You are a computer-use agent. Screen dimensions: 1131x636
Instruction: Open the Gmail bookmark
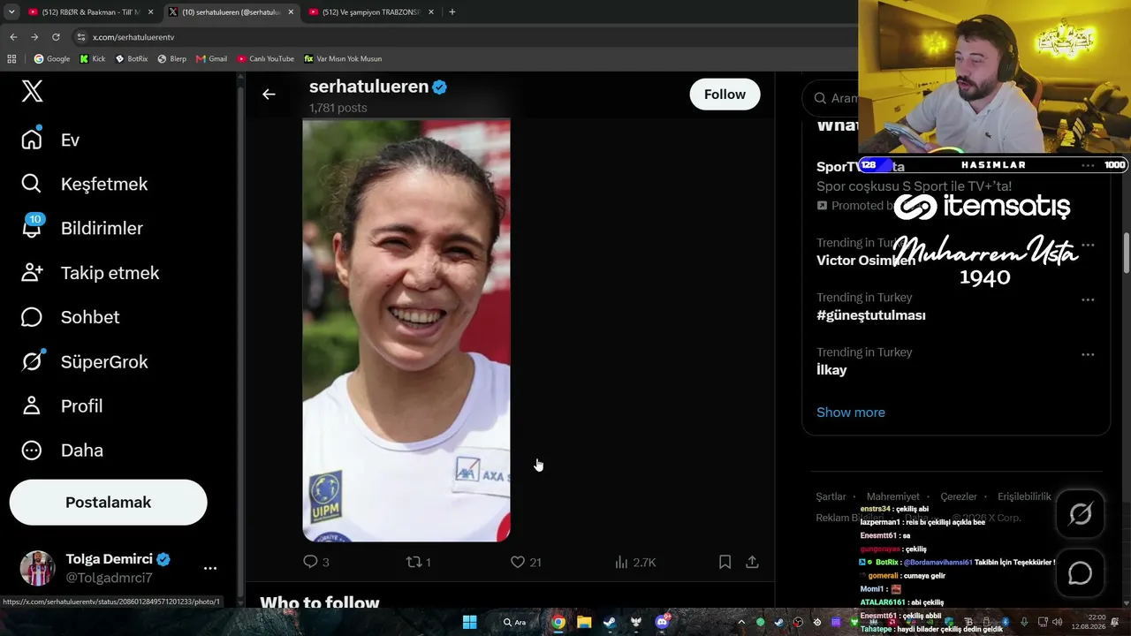point(212,59)
